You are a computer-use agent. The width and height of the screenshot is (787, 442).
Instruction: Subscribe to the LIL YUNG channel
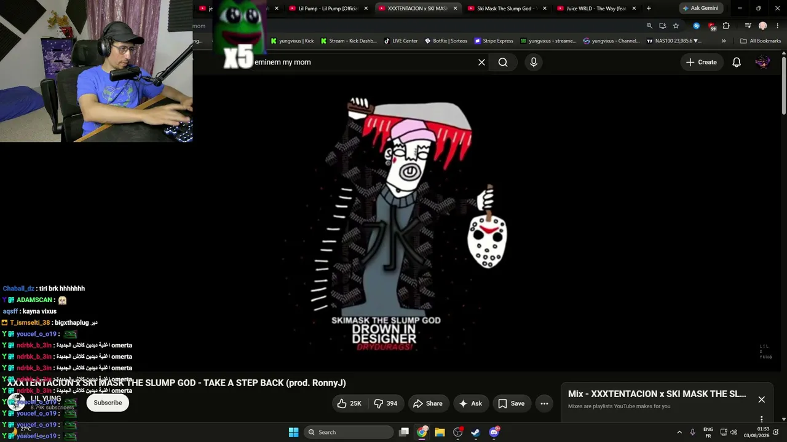click(108, 403)
